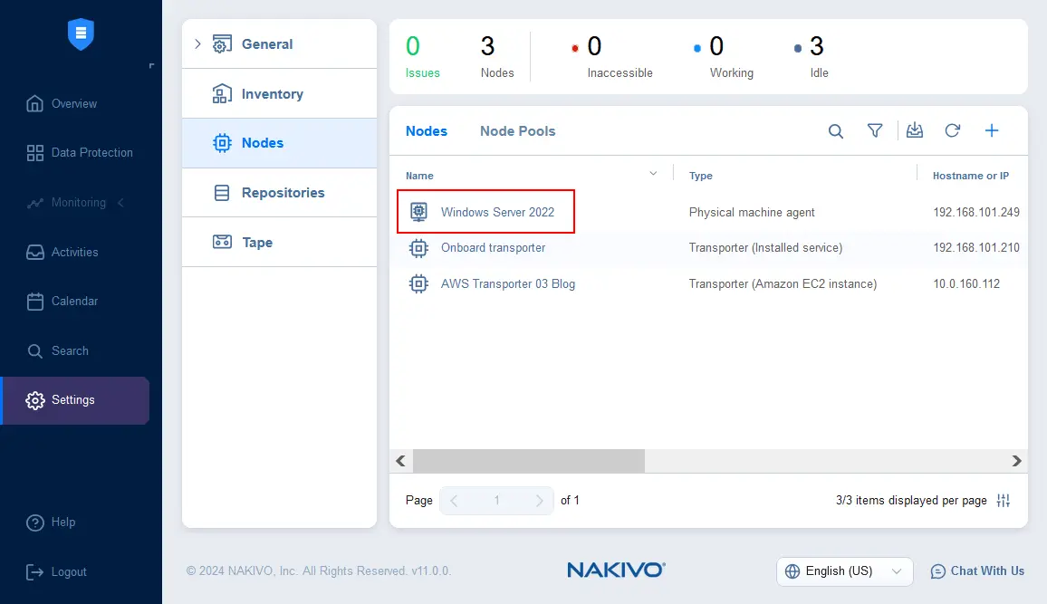Open the Windows Server 2022 node
Viewport: 1047px width, 604px height.
click(497, 212)
